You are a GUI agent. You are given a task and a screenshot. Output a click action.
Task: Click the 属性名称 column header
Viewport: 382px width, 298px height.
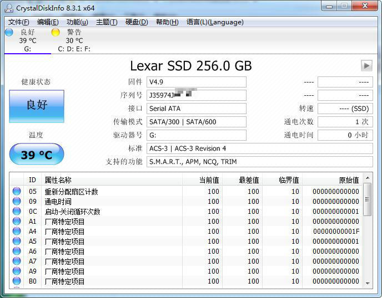pyautogui.click(x=58, y=180)
